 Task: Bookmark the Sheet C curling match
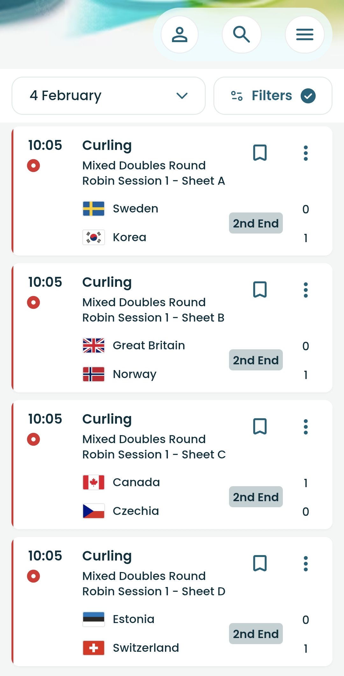click(x=260, y=427)
